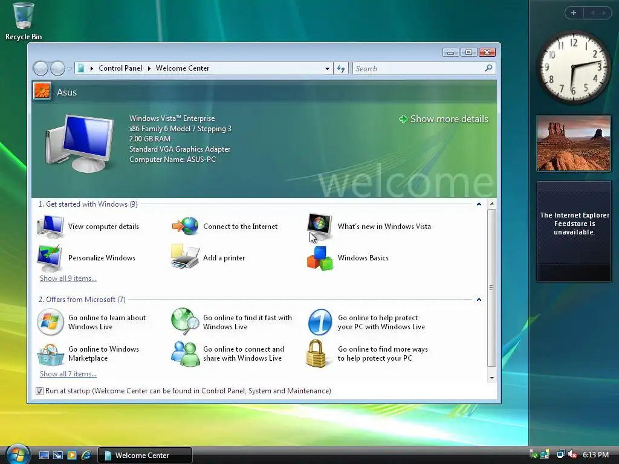Toggle the Run at startup checkbox
The height and width of the screenshot is (464, 619).
click(39, 391)
